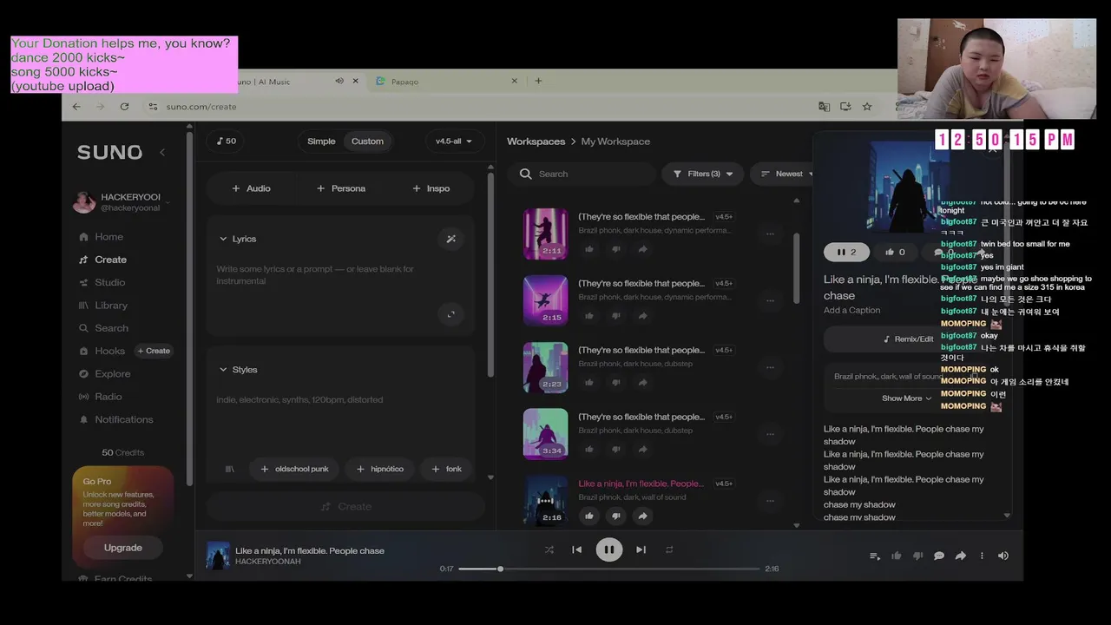Screen dimensions: 1111x625
Task: Add the hipnótico style tag
Action: point(379,469)
